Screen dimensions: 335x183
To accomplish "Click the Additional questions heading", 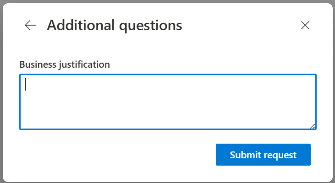I will click(x=115, y=25).
